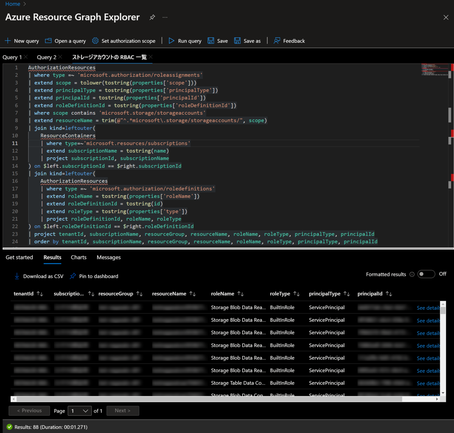Click BuiltInRole in the Storage Table Data row
Viewport: 454px width, 433px height.
pyautogui.click(x=282, y=383)
